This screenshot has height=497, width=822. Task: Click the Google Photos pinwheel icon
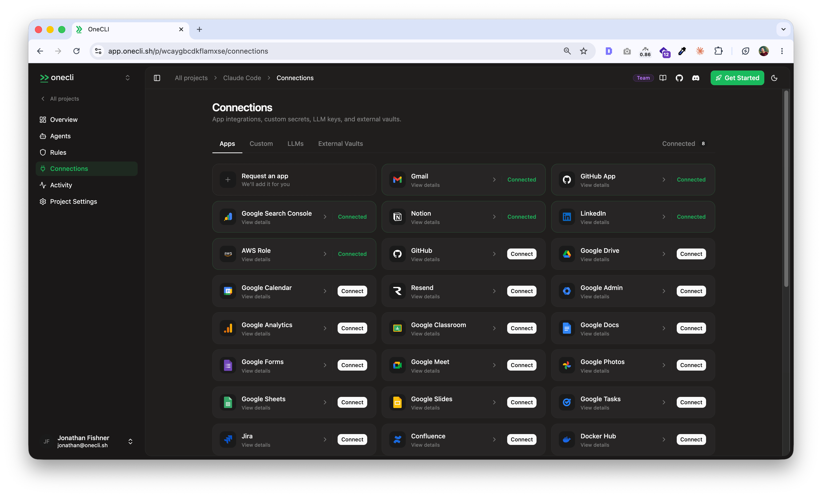566,365
